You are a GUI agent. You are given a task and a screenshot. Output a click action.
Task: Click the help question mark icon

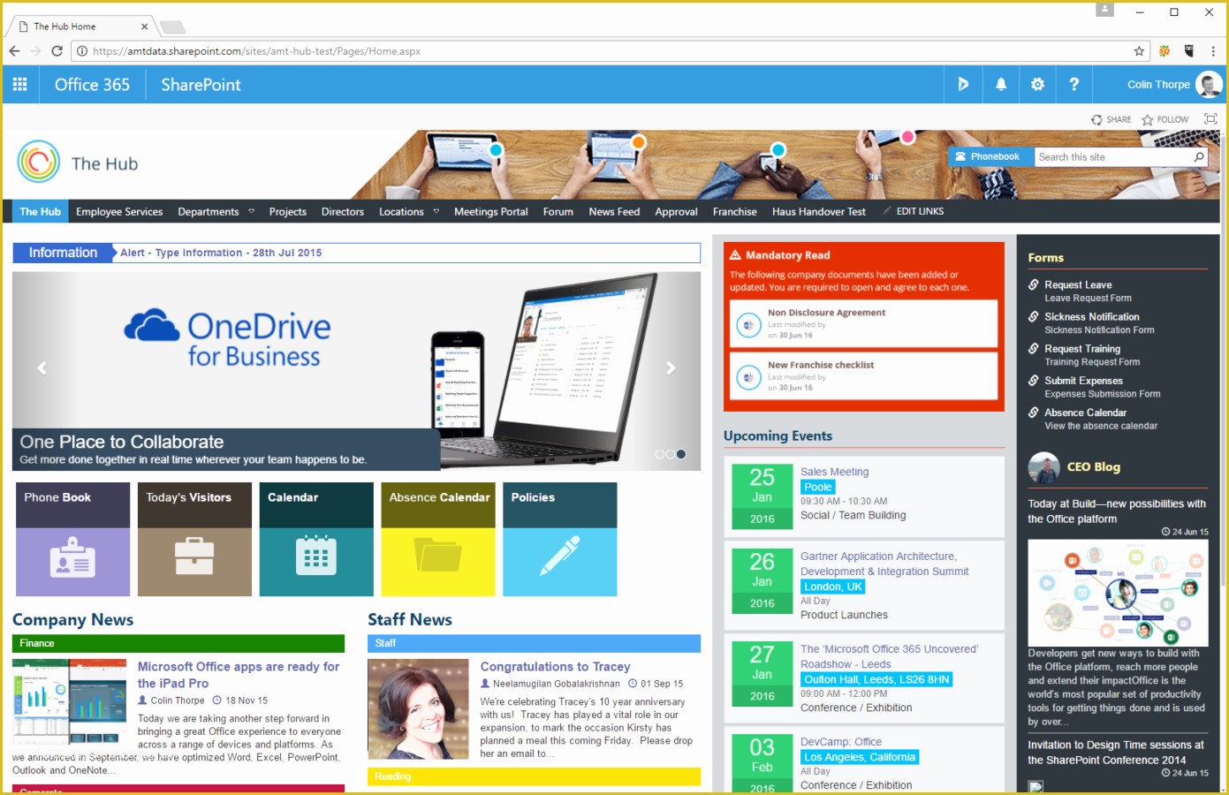(x=1073, y=85)
